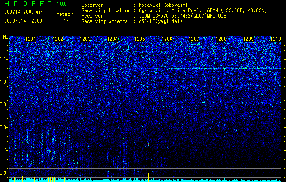Click the 1201 time marker
This screenshot has height=182, width=286.
pos(30,39)
